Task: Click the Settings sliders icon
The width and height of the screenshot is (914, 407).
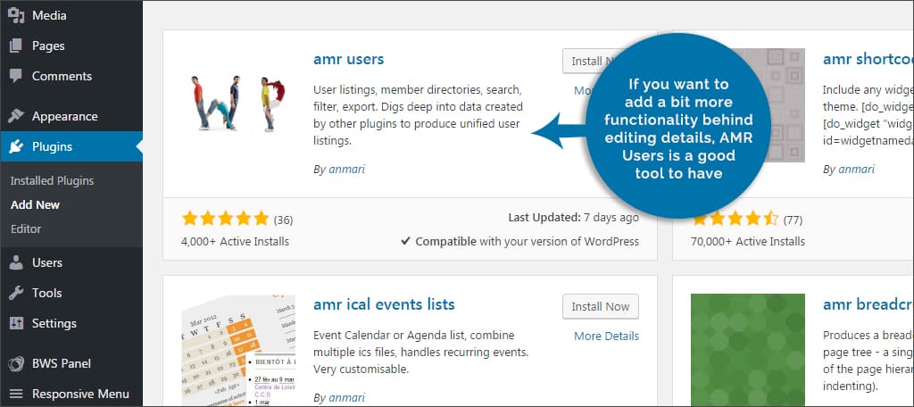Action: coord(16,323)
